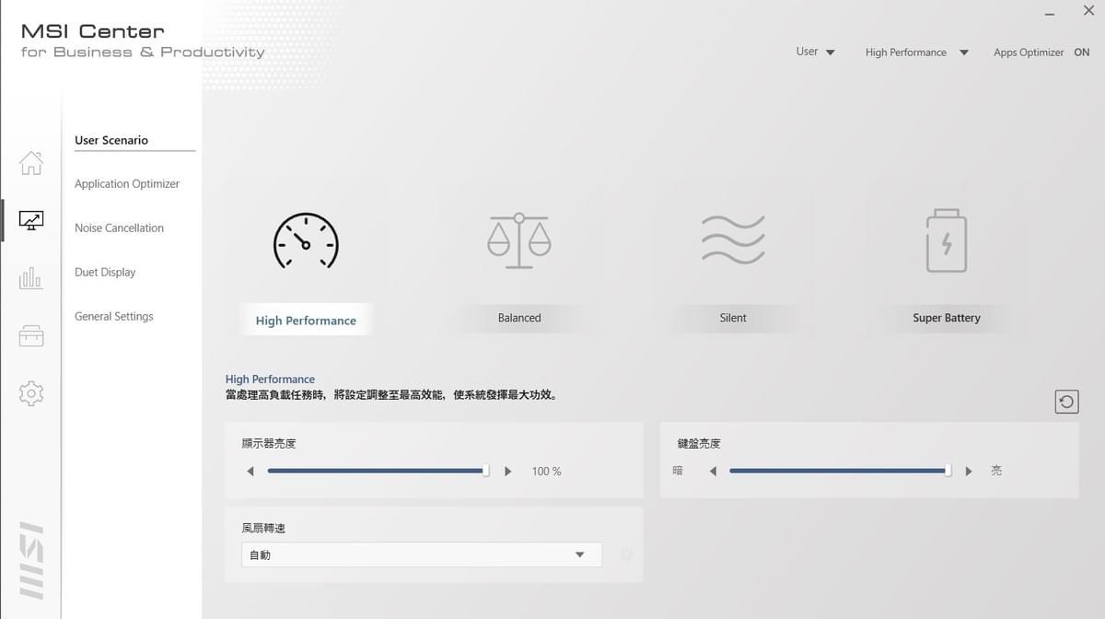Click the Super Battery mode label
Image resolution: width=1105 pixels, height=619 pixels.
pyautogui.click(x=947, y=318)
